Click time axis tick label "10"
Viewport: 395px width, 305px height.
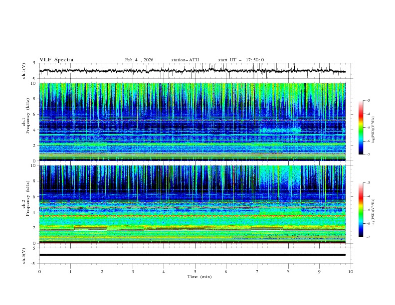click(351, 272)
